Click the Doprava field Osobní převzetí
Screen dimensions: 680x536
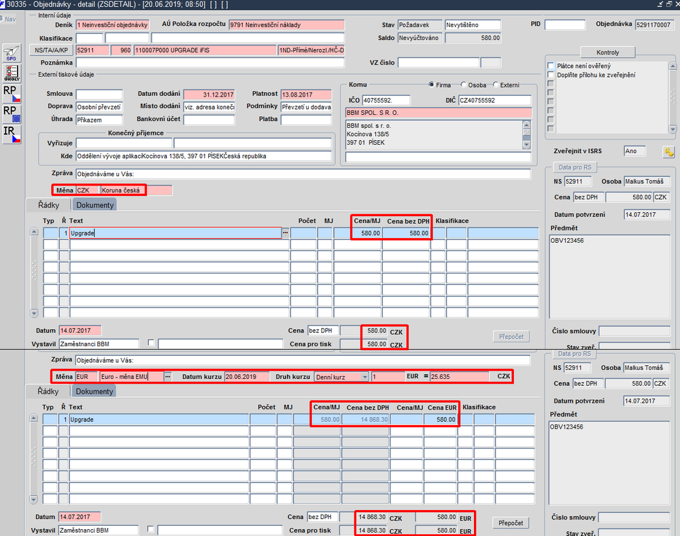tap(99, 107)
